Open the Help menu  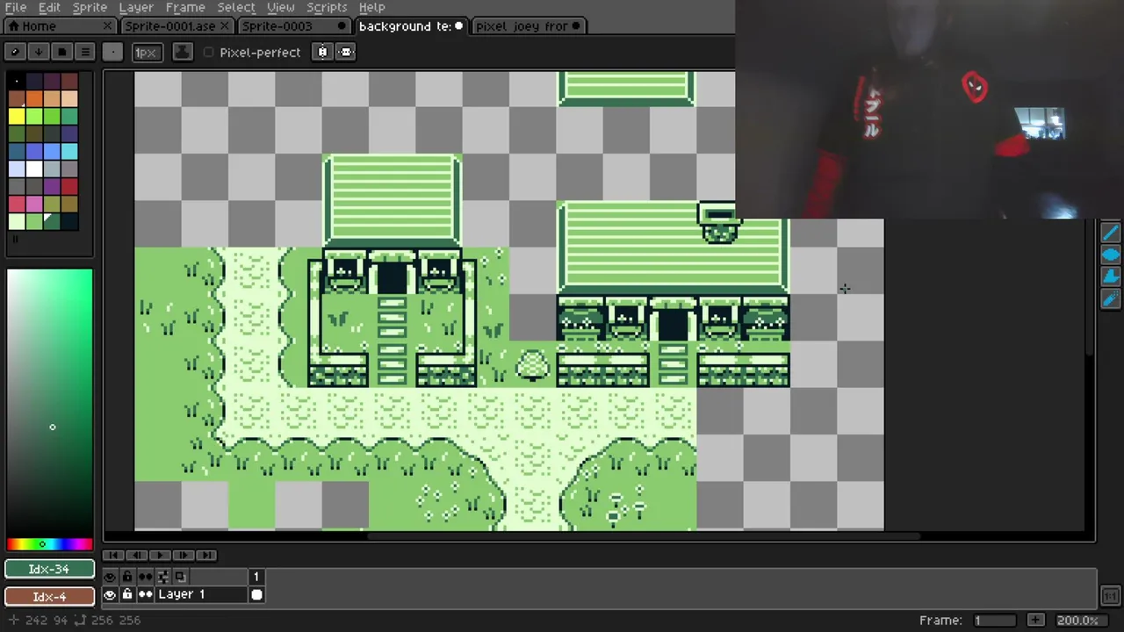pyautogui.click(x=371, y=7)
